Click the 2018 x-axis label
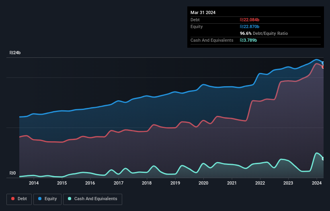Image resolution: width=330 pixels, height=211 pixels. (x=147, y=183)
